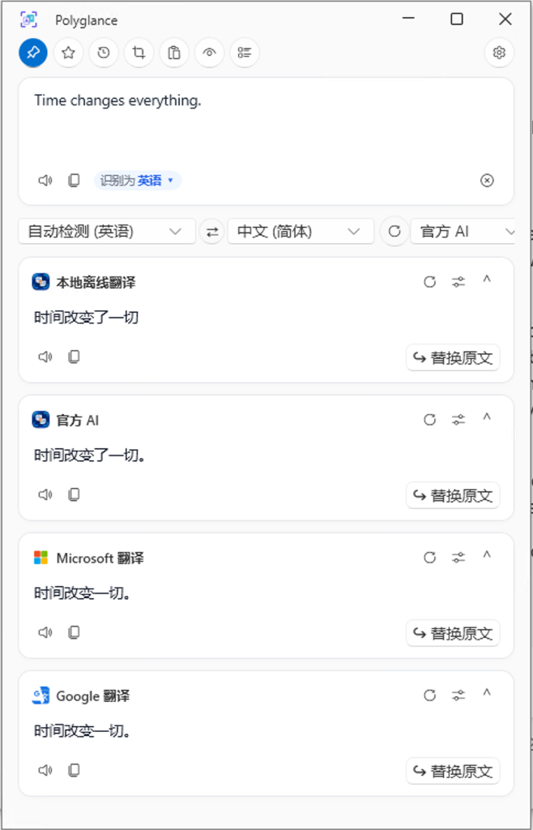The width and height of the screenshot is (533, 830).
Task: Play audio of Google 翻译 result
Action: (45, 770)
